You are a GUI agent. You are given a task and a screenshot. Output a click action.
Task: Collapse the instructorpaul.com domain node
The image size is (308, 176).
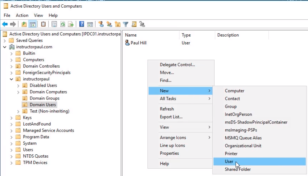click(5, 47)
